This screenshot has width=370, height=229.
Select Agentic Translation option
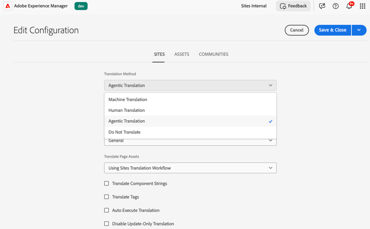point(190,121)
